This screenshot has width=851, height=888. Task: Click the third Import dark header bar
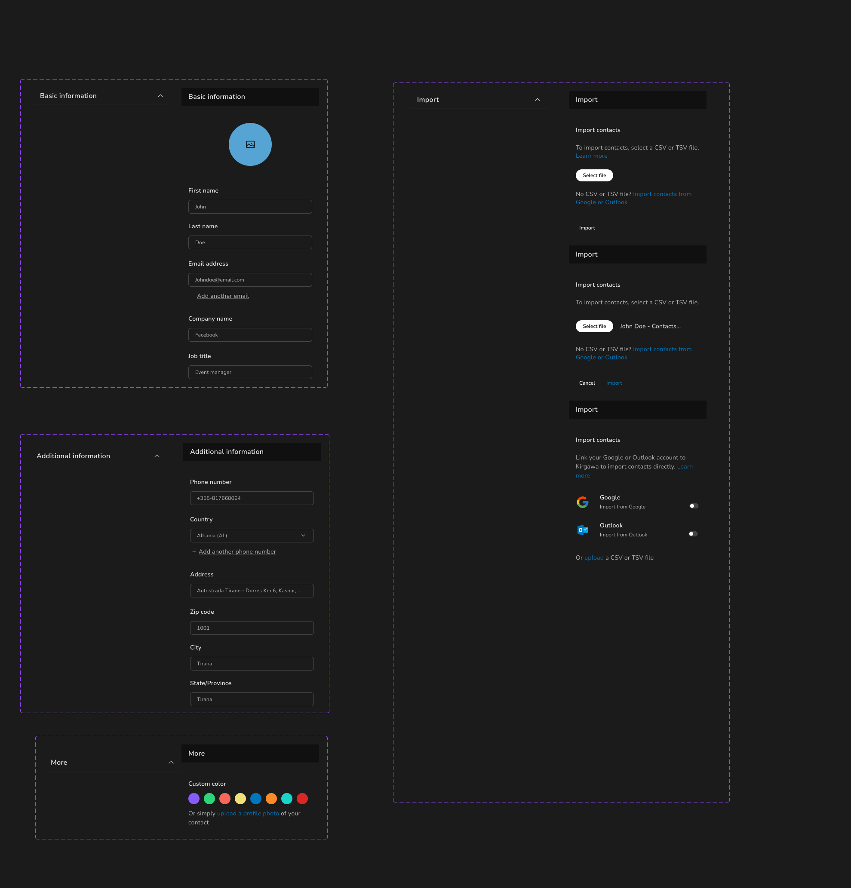coord(637,410)
